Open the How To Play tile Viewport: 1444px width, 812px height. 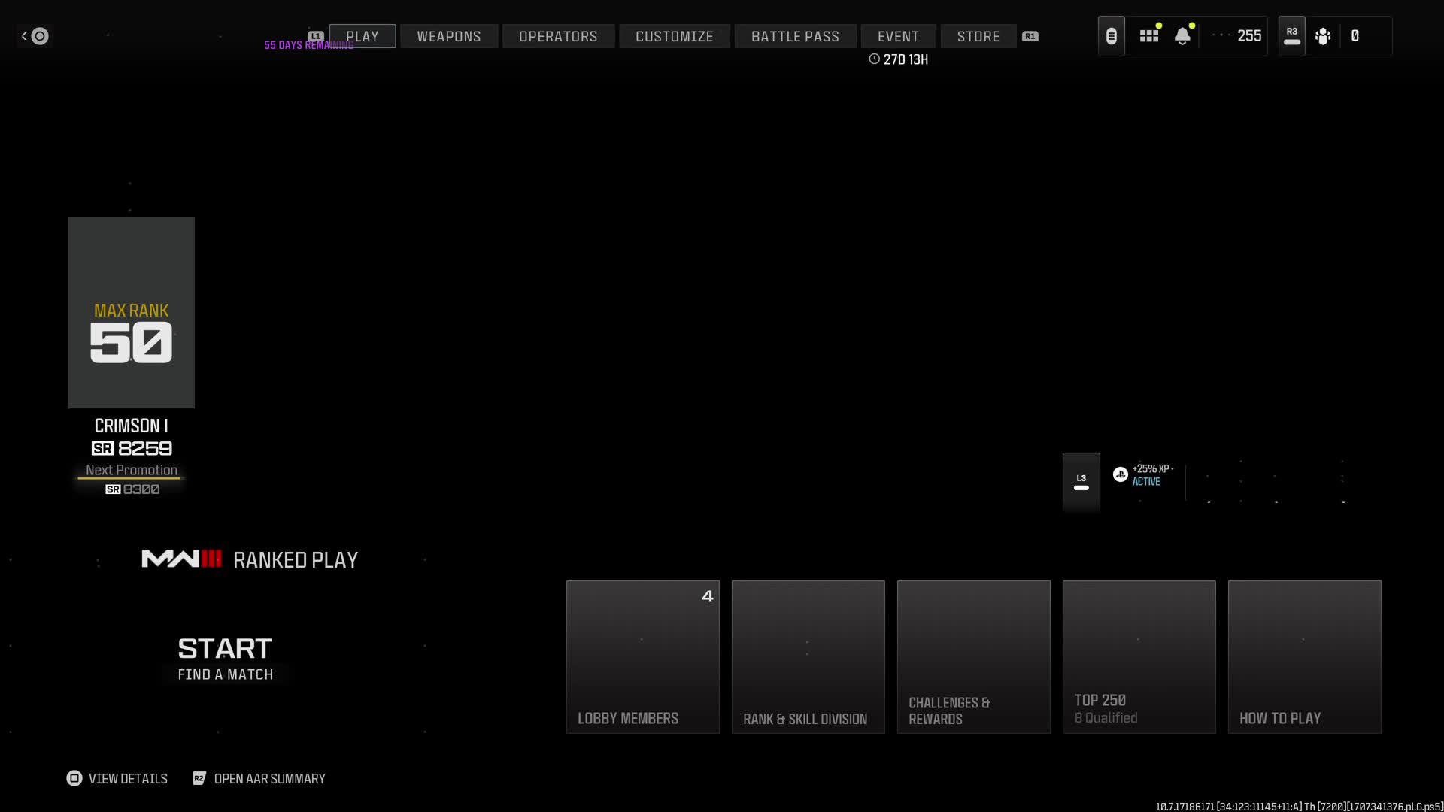[x=1305, y=656]
